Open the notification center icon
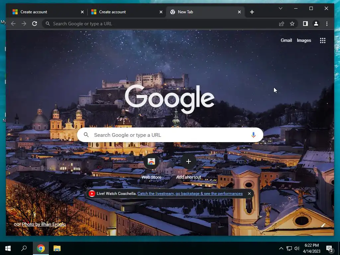Screen dimensions: 340x255 (x=329, y=249)
